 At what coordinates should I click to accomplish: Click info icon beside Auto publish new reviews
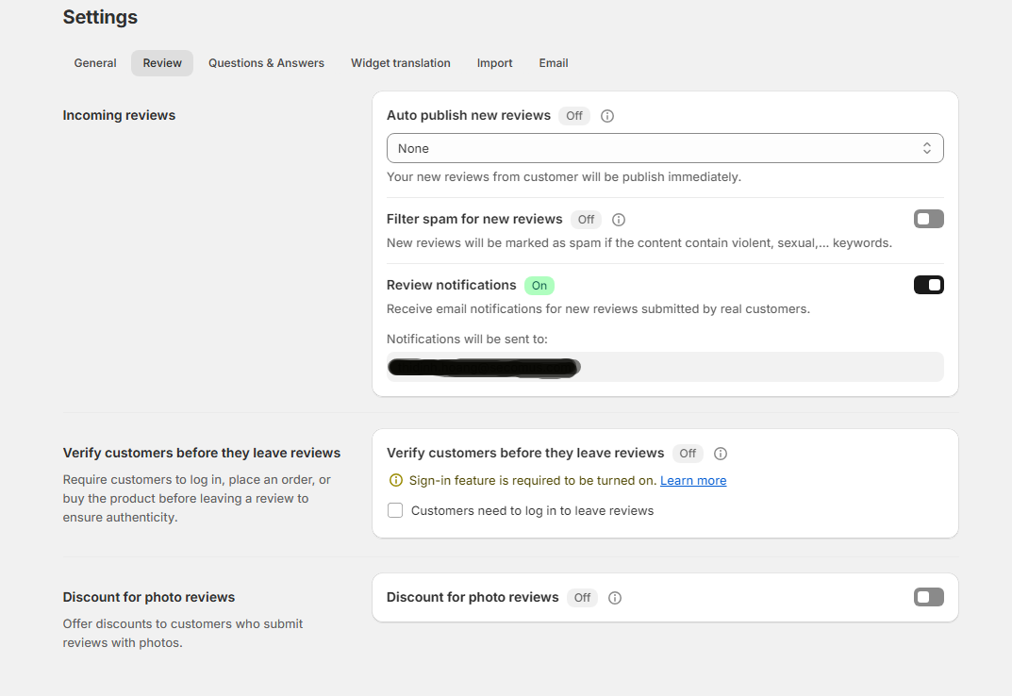607,116
